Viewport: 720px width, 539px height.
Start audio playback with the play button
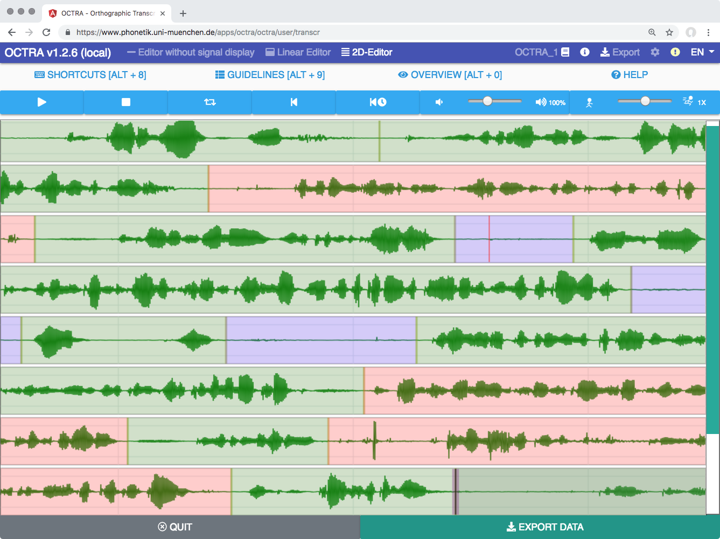42,102
